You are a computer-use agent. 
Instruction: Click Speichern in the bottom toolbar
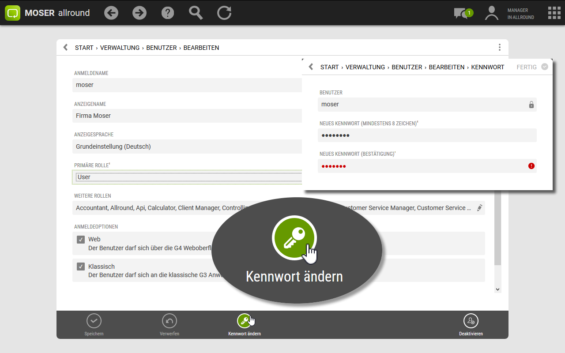click(x=94, y=321)
